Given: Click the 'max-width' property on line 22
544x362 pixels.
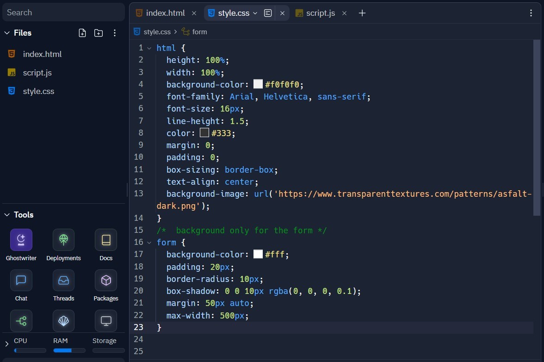Looking at the screenshot, I should [x=188, y=316].
